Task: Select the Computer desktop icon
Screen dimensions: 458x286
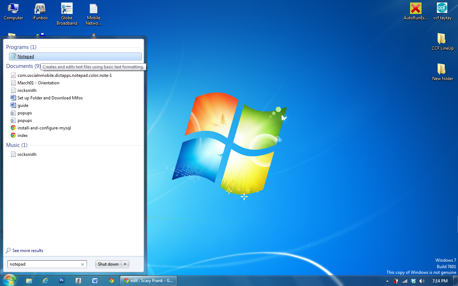Action: point(13,11)
